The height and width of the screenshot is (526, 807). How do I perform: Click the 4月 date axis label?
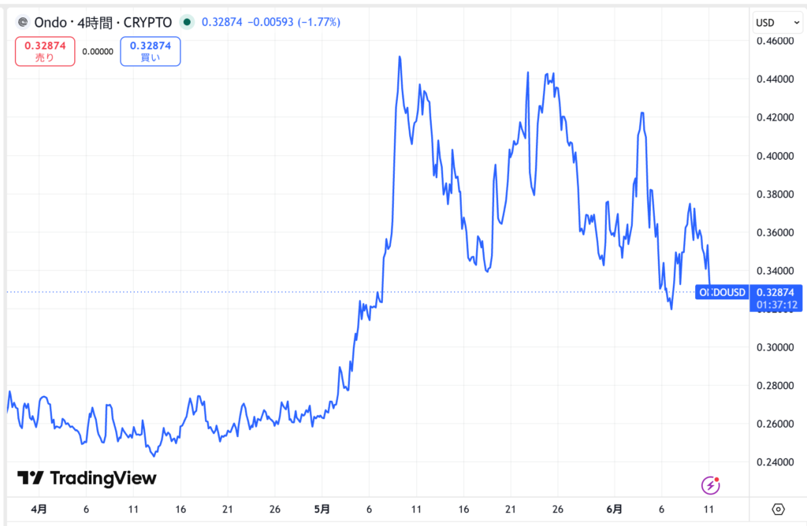pyautogui.click(x=39, y=509)
